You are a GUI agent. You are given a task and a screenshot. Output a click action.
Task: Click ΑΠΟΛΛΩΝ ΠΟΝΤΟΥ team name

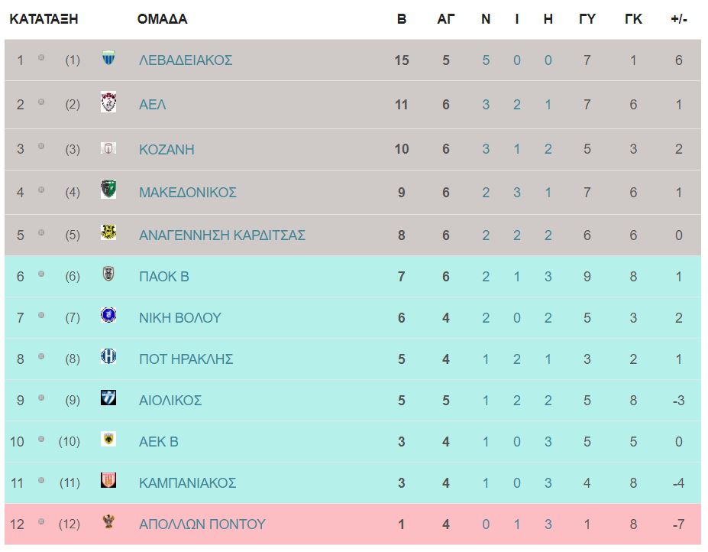pyautogui.click(x=202, y=524)
